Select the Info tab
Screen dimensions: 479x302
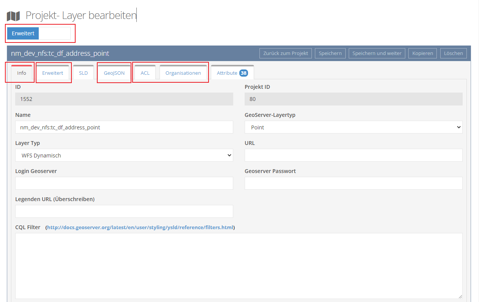[x=21, y=73]
